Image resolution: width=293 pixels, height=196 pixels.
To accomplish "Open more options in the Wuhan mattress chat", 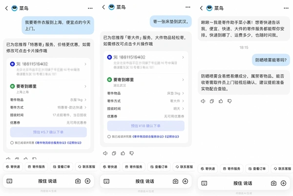I will (x=188, y=7).
